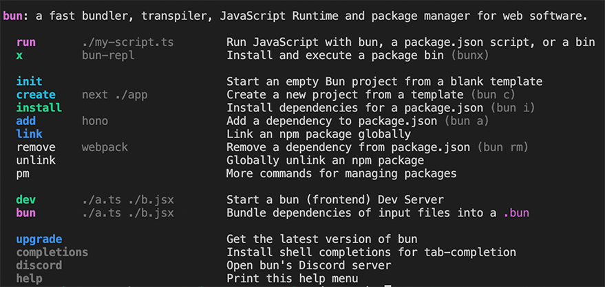The image size is (605, 287).
Task: Select the 'unlink' command name
Action: click(36, 161)
